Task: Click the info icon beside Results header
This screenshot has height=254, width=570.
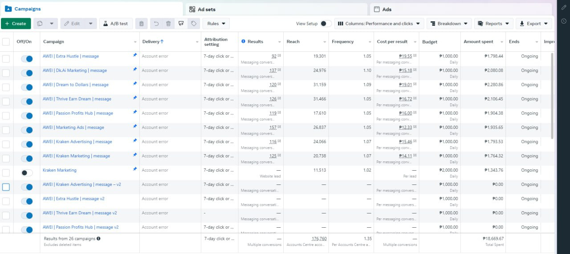Action: [243, 41]
